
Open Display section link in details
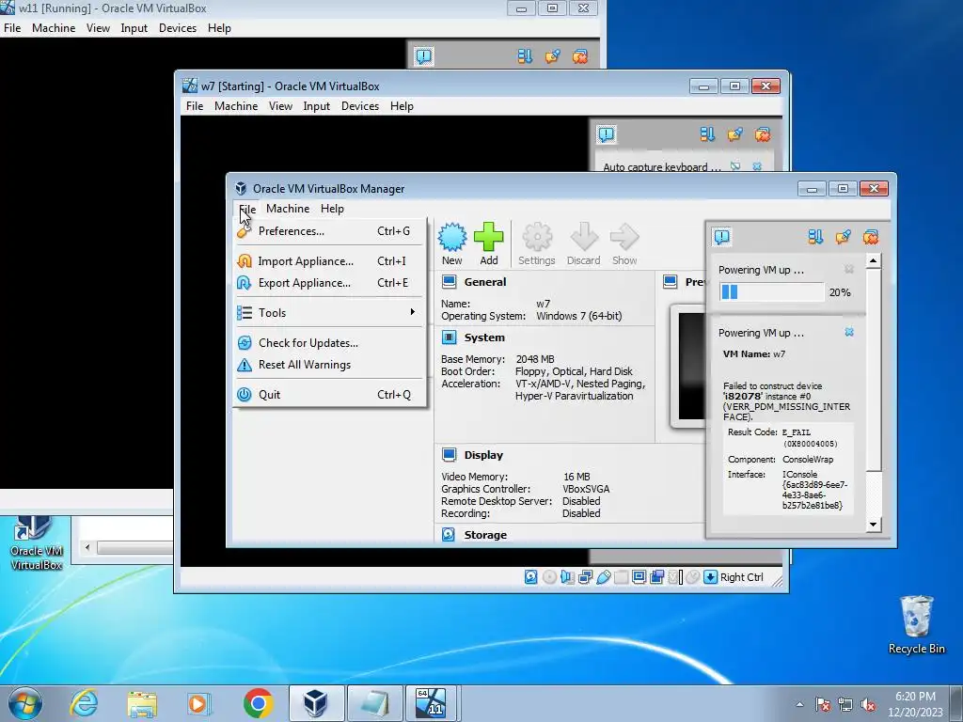click(x=483, y=455)
